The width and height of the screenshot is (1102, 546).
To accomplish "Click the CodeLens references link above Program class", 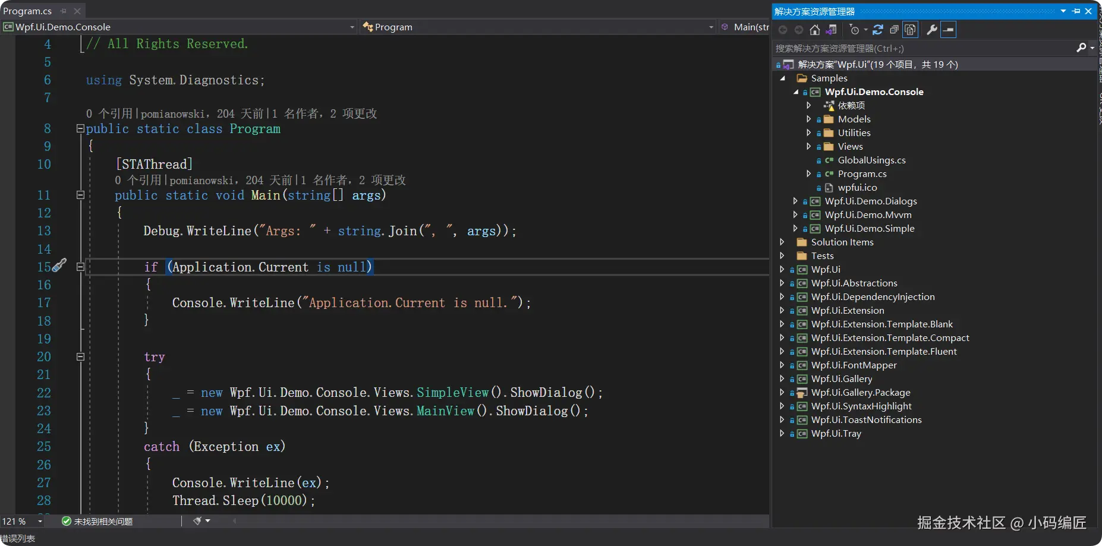I will (x=109, y=113).
